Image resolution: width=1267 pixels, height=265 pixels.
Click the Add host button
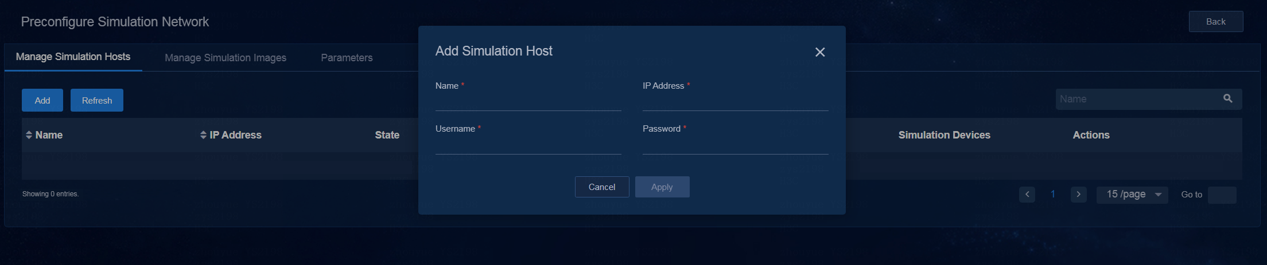click(42, 100)
